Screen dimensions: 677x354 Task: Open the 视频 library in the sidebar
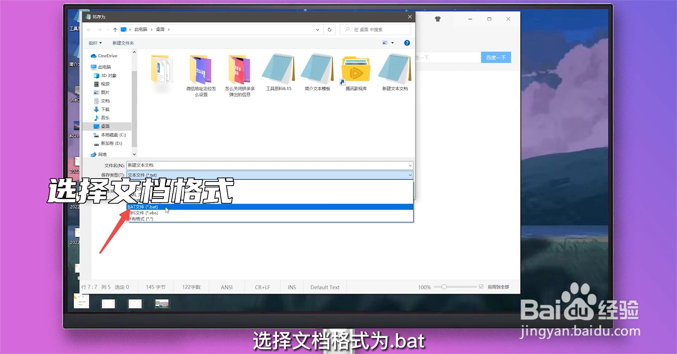coord(105,84)
